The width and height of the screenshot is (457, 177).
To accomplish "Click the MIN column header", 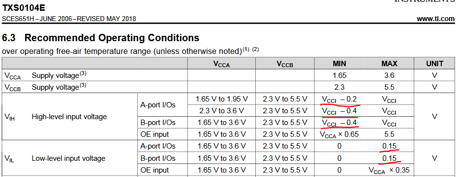I will pyautogui.click(x=339, y=63).
